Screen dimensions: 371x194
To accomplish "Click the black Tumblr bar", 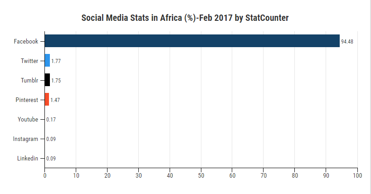I will (47, 80).
